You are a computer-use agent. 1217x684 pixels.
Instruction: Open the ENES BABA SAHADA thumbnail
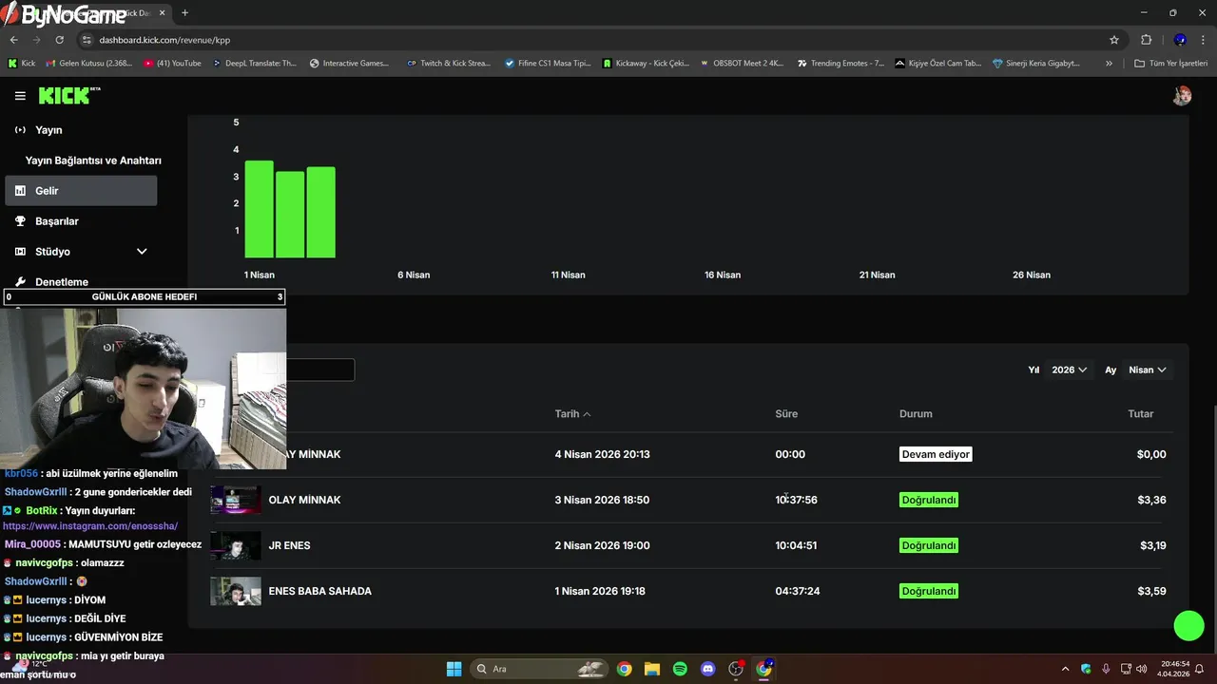pyautogui.click(x=236, y=591)
